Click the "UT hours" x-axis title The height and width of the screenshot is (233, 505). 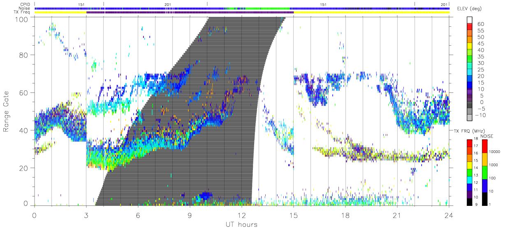click(x=241, y=224)
